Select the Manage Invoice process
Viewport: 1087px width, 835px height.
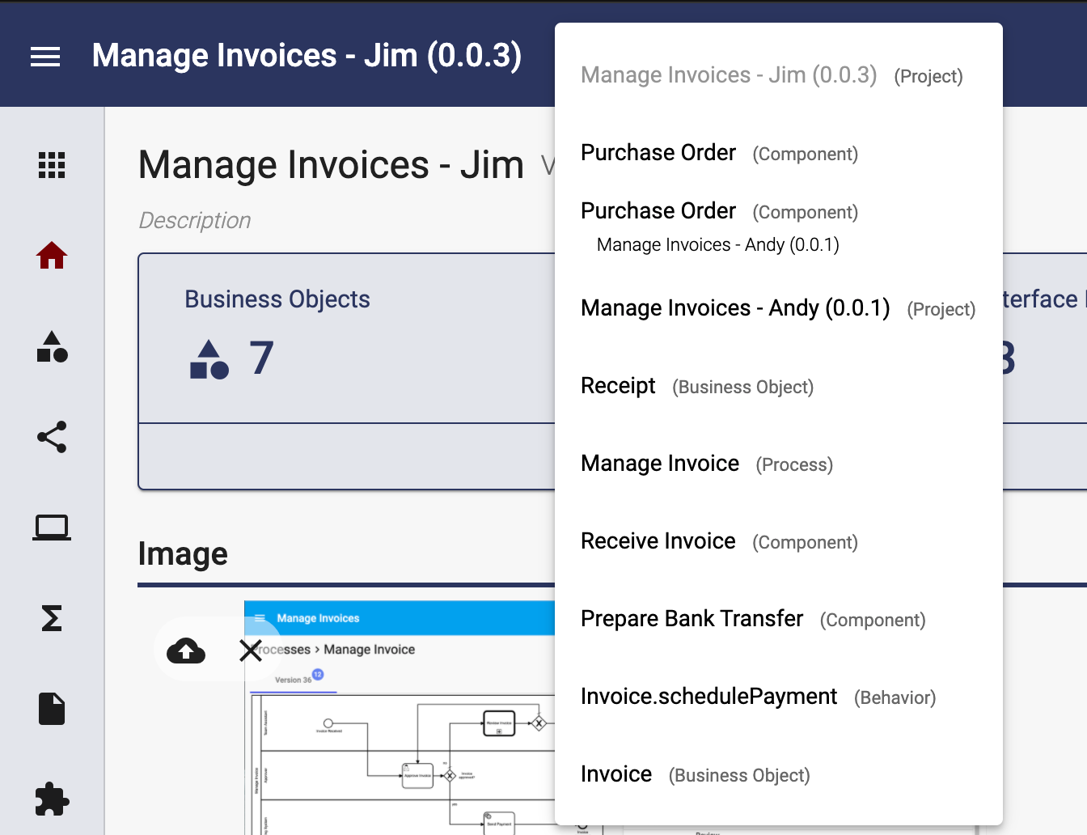[x=779, y=464]
